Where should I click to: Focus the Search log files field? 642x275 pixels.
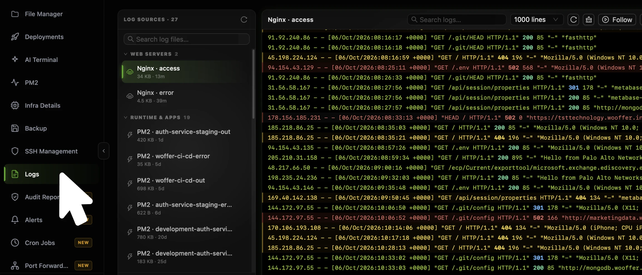pos(186,39)
